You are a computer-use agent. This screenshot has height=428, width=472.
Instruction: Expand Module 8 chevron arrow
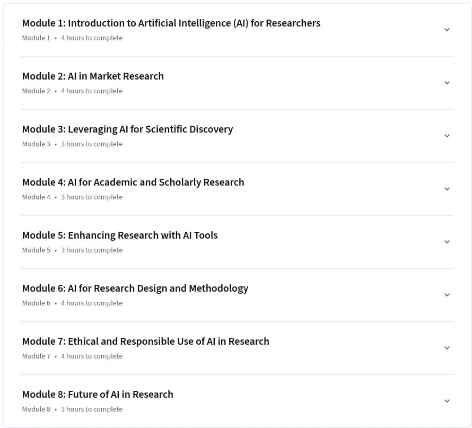(447, 400)
